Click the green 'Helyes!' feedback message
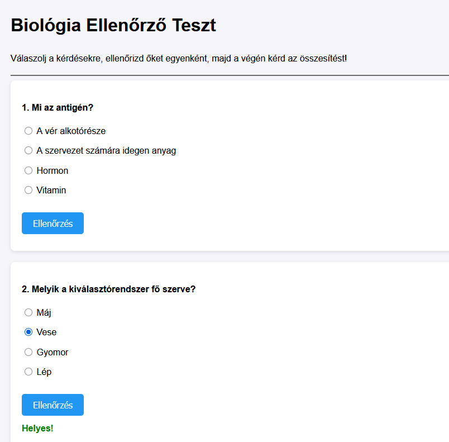Viewport: 449px width, 442px height. 37,429
